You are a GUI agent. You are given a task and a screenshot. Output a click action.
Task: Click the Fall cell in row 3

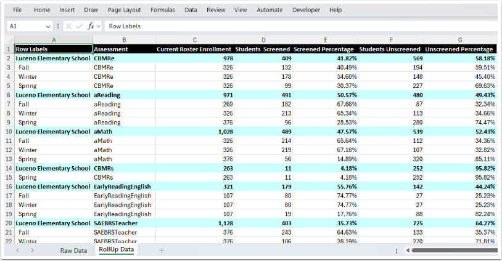(x=54, y=68)
